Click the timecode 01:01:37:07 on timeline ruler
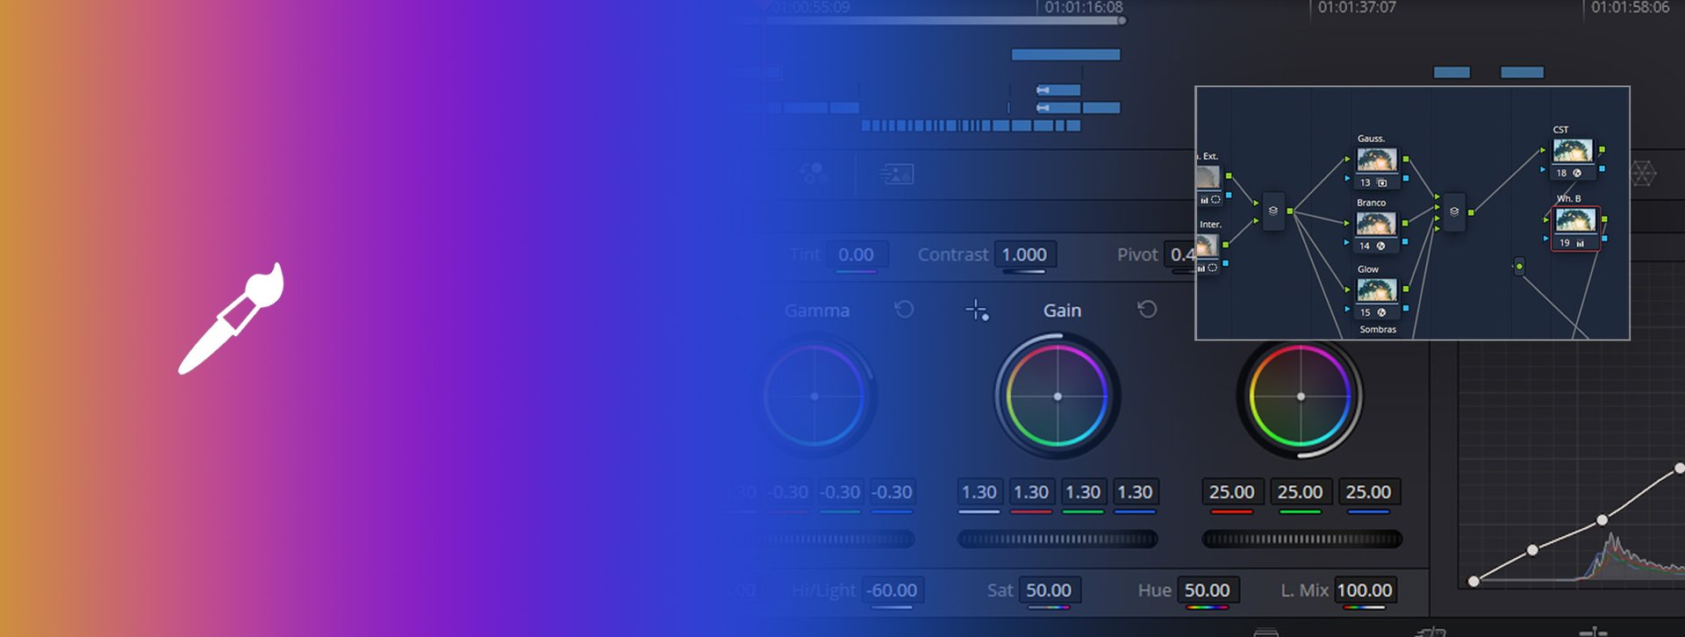The width and height of the screenshot is (1685, 637). (1357, 7)
